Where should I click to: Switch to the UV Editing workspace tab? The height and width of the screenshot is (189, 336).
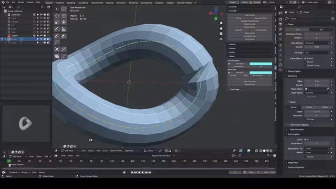83,3
